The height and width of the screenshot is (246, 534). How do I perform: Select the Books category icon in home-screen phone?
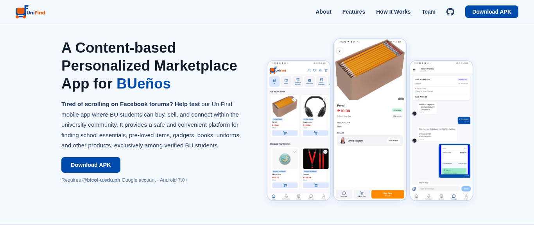click(286, 81)
